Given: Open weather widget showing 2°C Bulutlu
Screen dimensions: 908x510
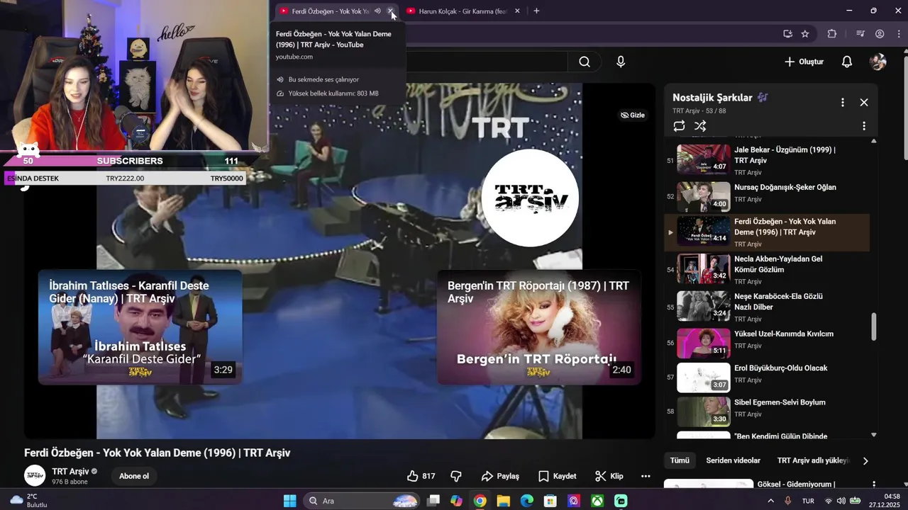Looking at the screenshot, I should pyautogui.click(x=28, y=501).
